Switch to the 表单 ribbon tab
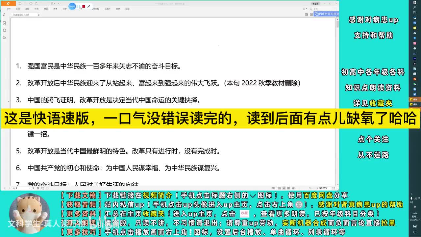 coord(55,9)
